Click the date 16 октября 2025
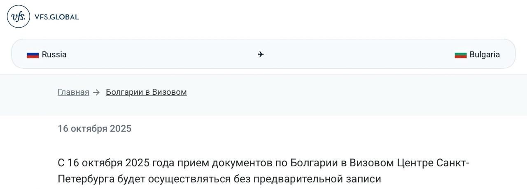The width and height of the screenshot is (527, 189). point(94,128)
